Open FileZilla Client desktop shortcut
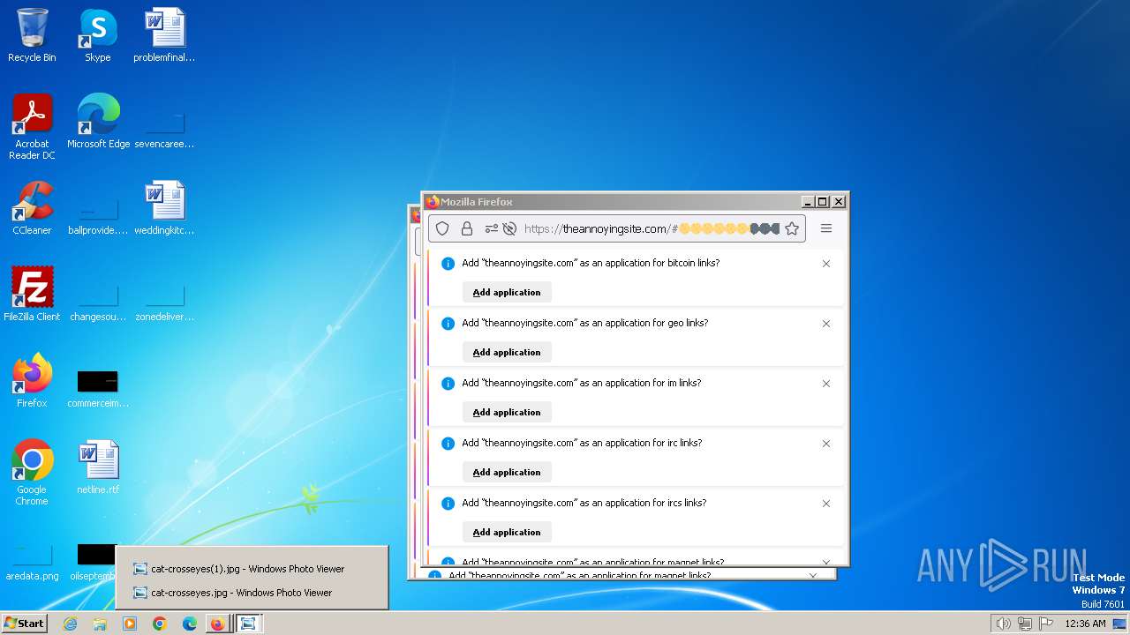 coord(32,295)
